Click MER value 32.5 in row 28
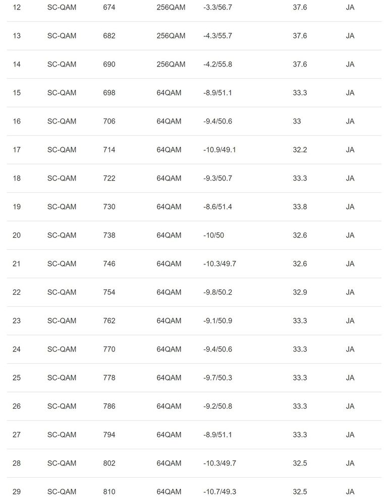 tap(300, 464)
